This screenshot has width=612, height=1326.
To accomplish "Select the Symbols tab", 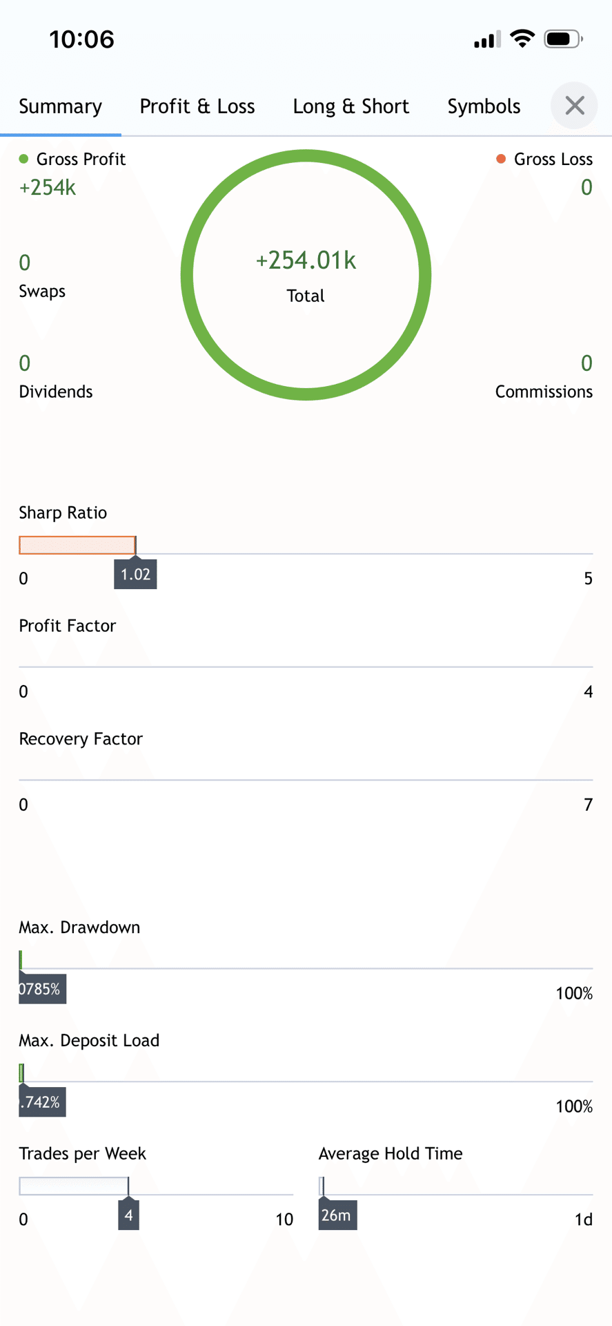I will coord(484,106).
